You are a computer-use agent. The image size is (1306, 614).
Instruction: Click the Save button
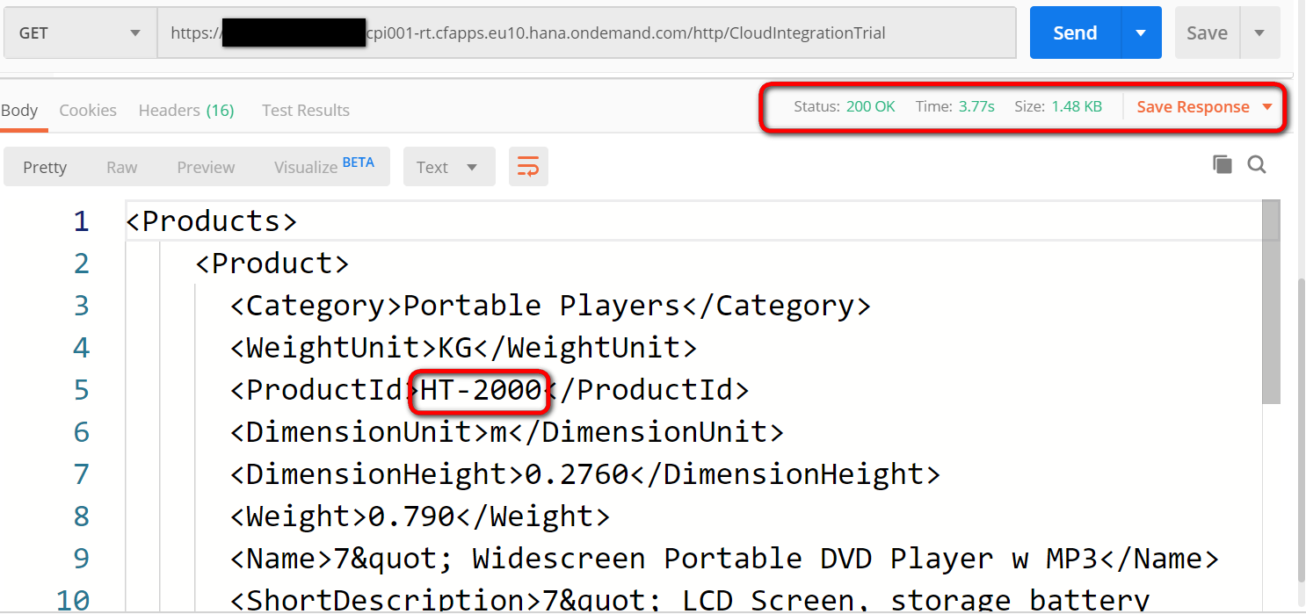(1207, 32)
